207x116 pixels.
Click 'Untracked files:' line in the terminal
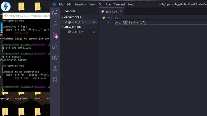coord(15,26)
